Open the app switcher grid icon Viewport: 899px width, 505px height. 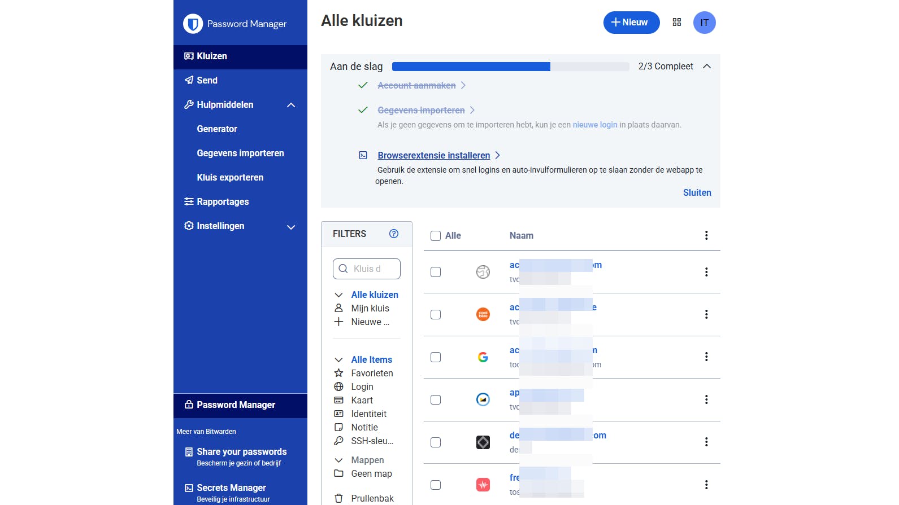677,23
